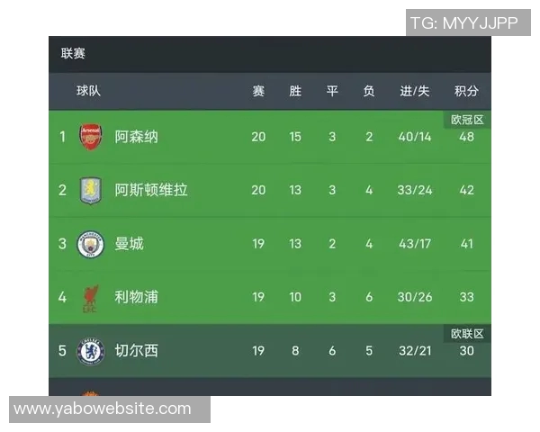Screen dimensions: 540x432
Task: Click the 欧联区 zone label
Action: click(x=467, y=334)
